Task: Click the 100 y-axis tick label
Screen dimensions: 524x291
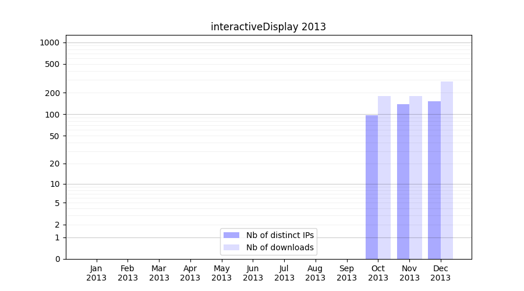Action: (x=52, y=115)
